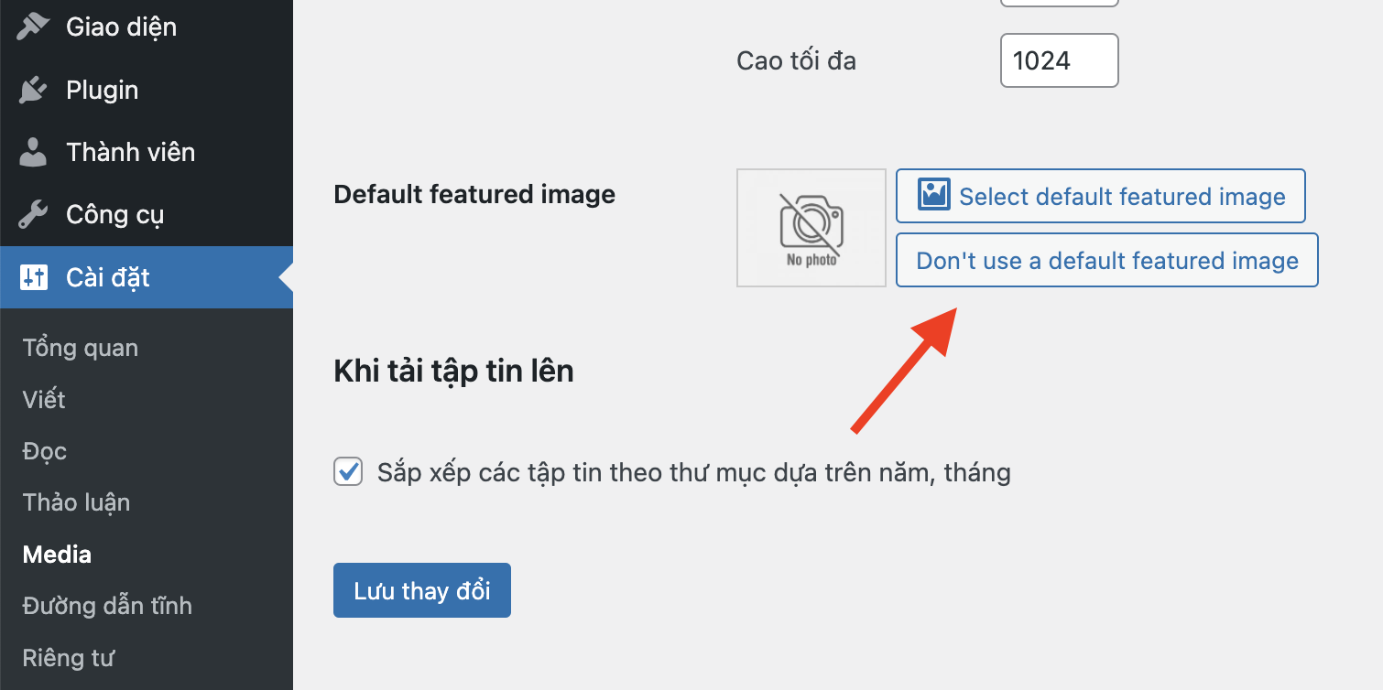Click the No photo placeholder thumbnail
Viewport: 1383px width, 690px height.
tap(811, 228)
